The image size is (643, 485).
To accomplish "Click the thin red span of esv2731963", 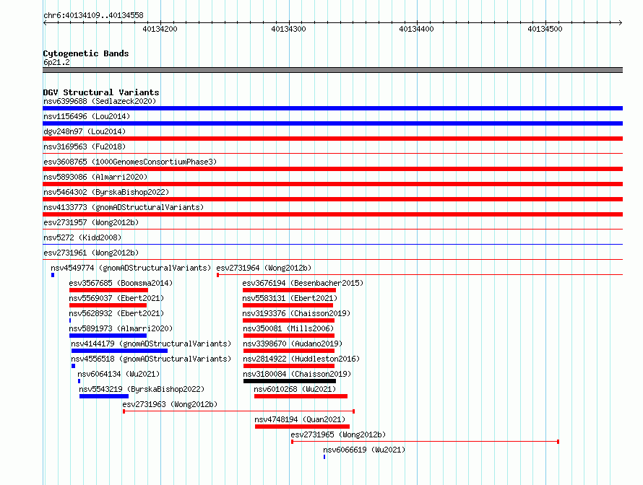I will point(238,411).
